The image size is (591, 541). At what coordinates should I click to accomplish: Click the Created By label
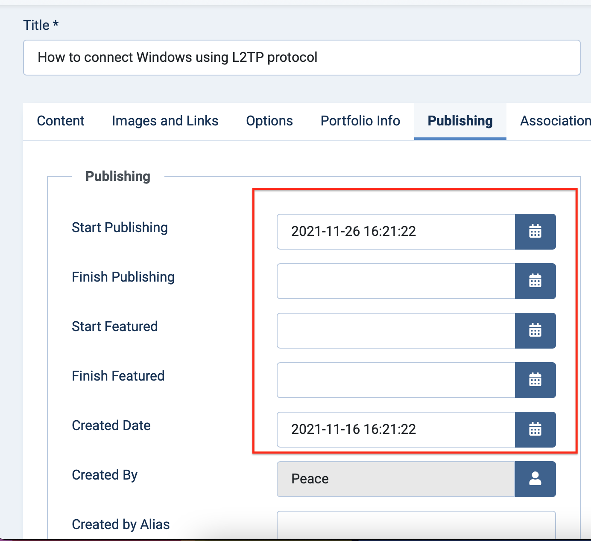[105, 475]
